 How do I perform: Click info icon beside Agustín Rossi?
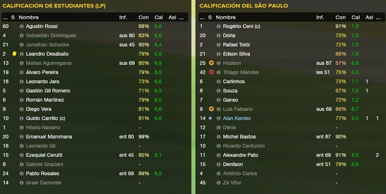22,26
